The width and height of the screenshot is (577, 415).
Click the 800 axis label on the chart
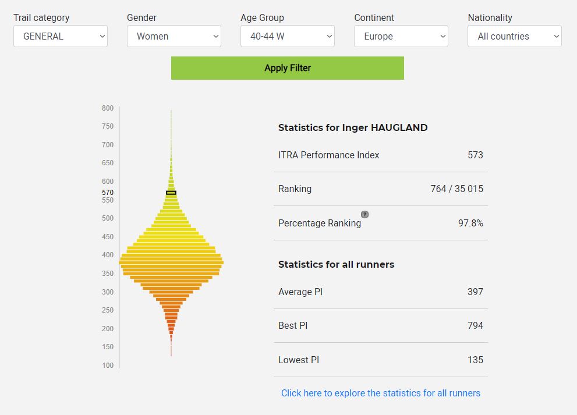(108, 108)
